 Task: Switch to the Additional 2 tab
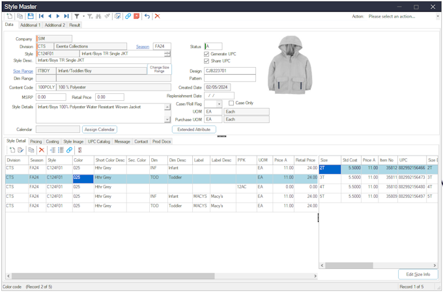(55, 25)
